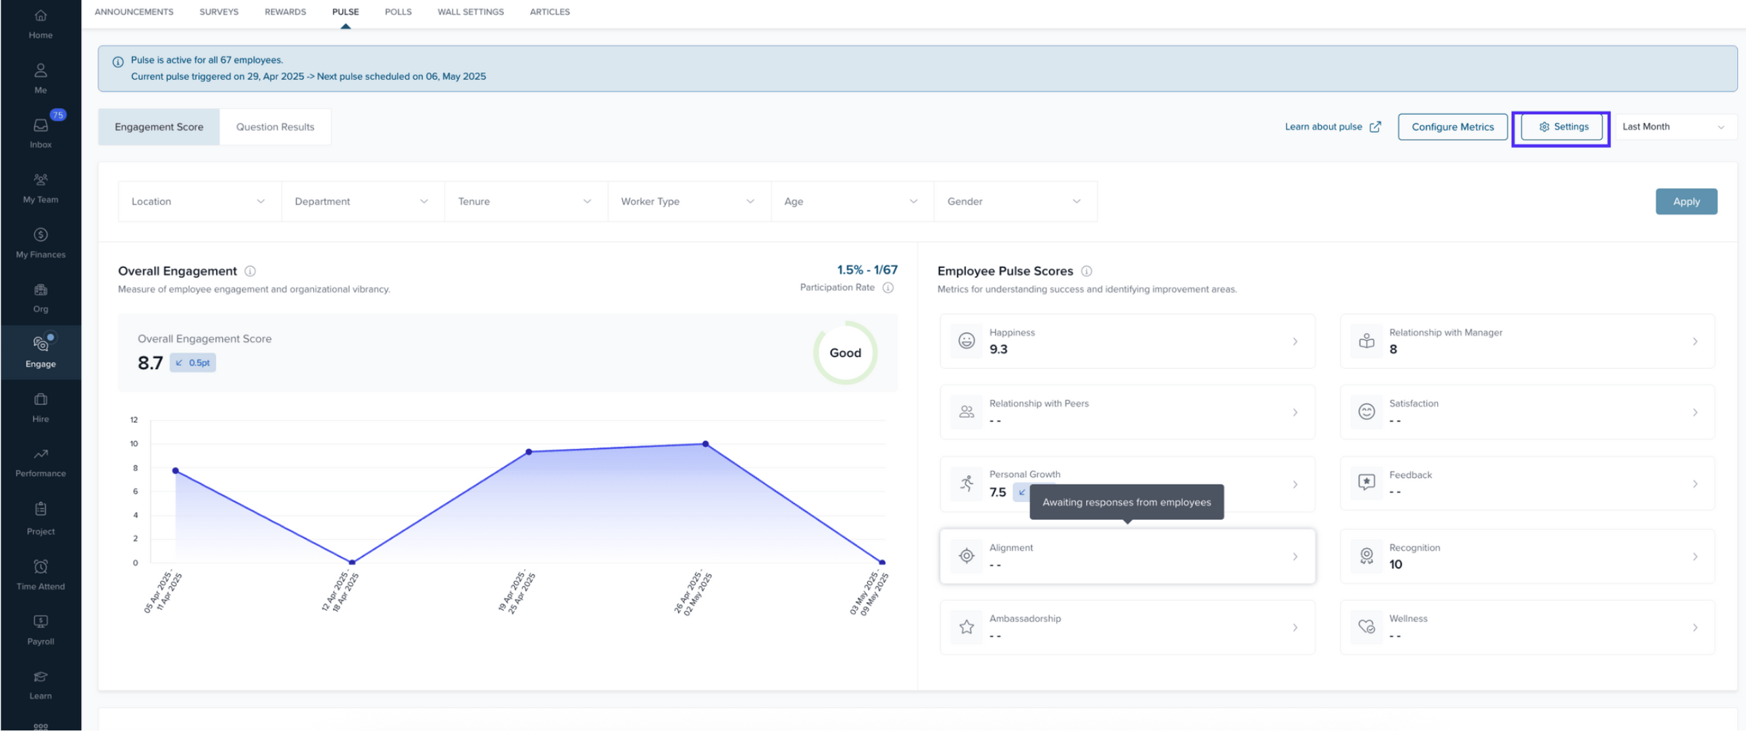Click Overall Engagement info icon
This screenshot has width=1746, height=733.
click(x=250, y=271)
